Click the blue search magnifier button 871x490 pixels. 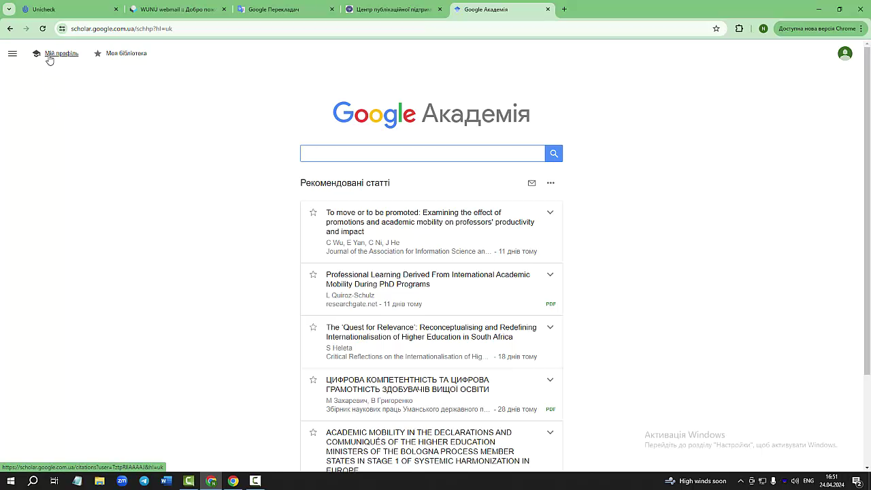(x=554, y=153)
